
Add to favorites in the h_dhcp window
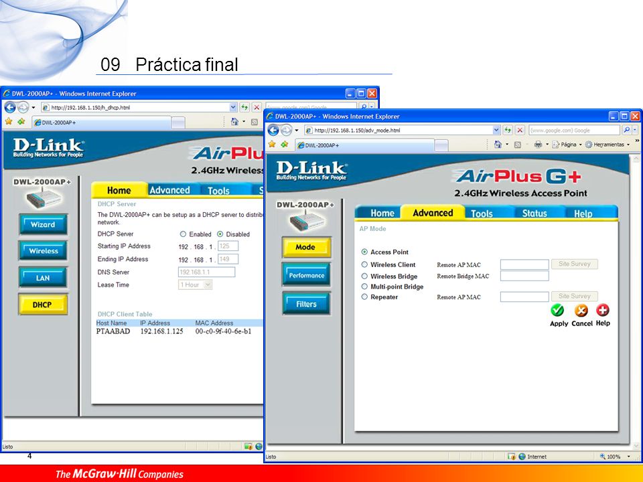21,121
